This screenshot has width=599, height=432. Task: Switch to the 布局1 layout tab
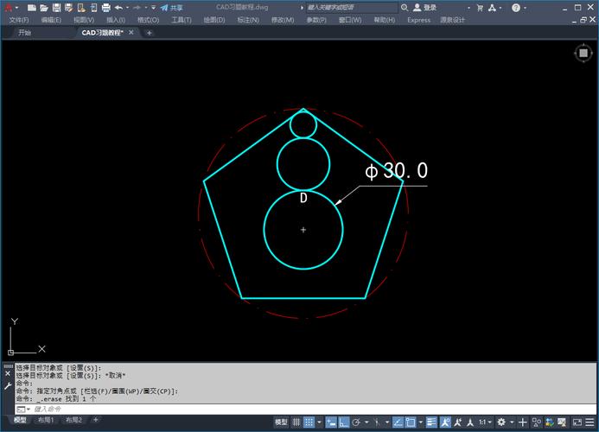(46, 420)
